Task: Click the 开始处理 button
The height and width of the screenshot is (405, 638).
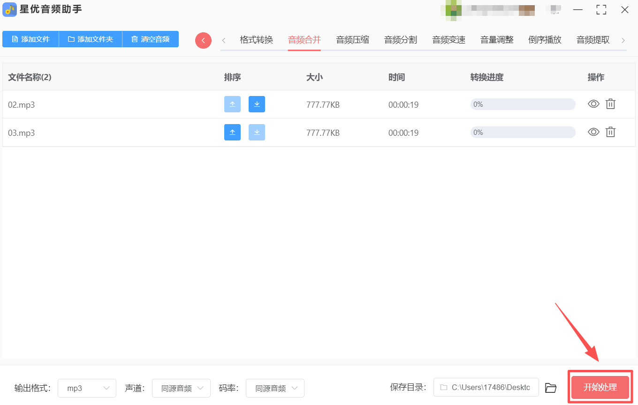Action: tap(600, 387)
